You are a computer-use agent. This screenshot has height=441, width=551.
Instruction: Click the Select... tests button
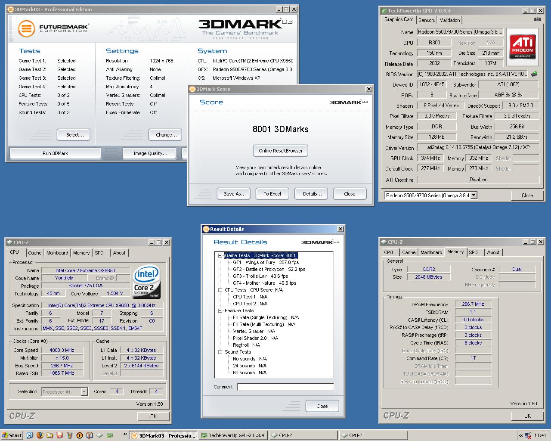tap(73, 135)
